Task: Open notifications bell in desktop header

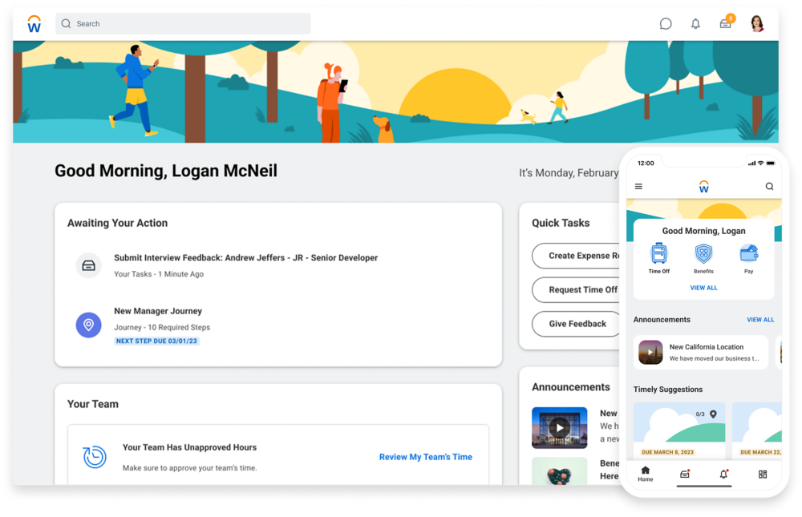Action: pos(695,24)
